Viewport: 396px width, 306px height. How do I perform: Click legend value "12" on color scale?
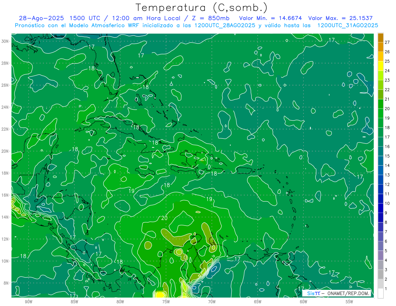pyautogui.click(x=387, y=185)
